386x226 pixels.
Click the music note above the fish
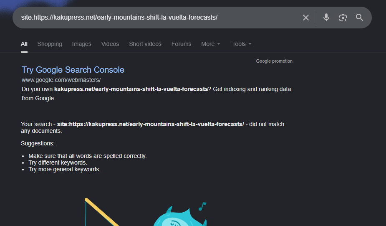point(202,206)
